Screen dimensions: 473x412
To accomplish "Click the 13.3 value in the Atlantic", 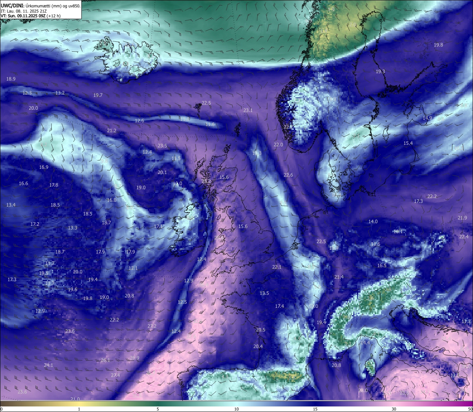I will click(72, 228).
